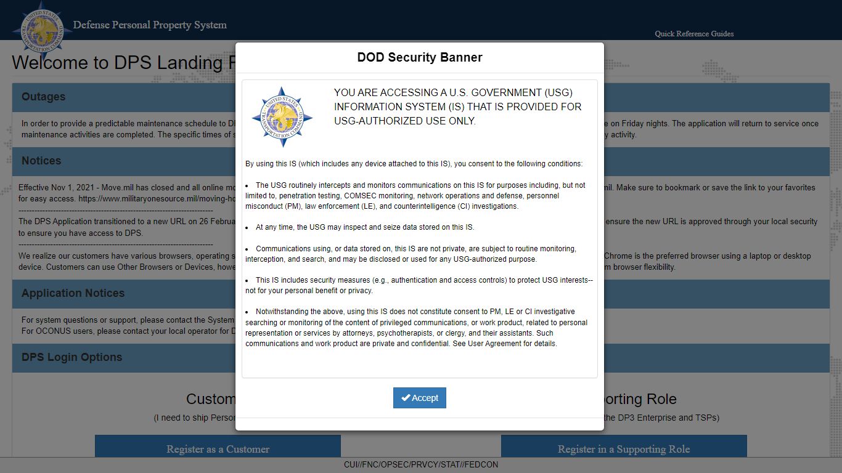
Task: Click the 'For system questions or support' line
Action: point(128,320)
